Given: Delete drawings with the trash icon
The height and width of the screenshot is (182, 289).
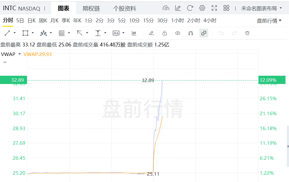Looking at the screenshot, I should tap(247, 33).
